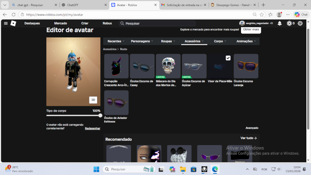This screenshot has height=175, width=311.
Task: Open the Roblox hamburger menu
Action: pyautogui.click(x=5, y=23)
